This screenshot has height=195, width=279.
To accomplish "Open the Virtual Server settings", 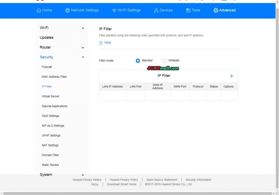I will click(x=50, y=96).
